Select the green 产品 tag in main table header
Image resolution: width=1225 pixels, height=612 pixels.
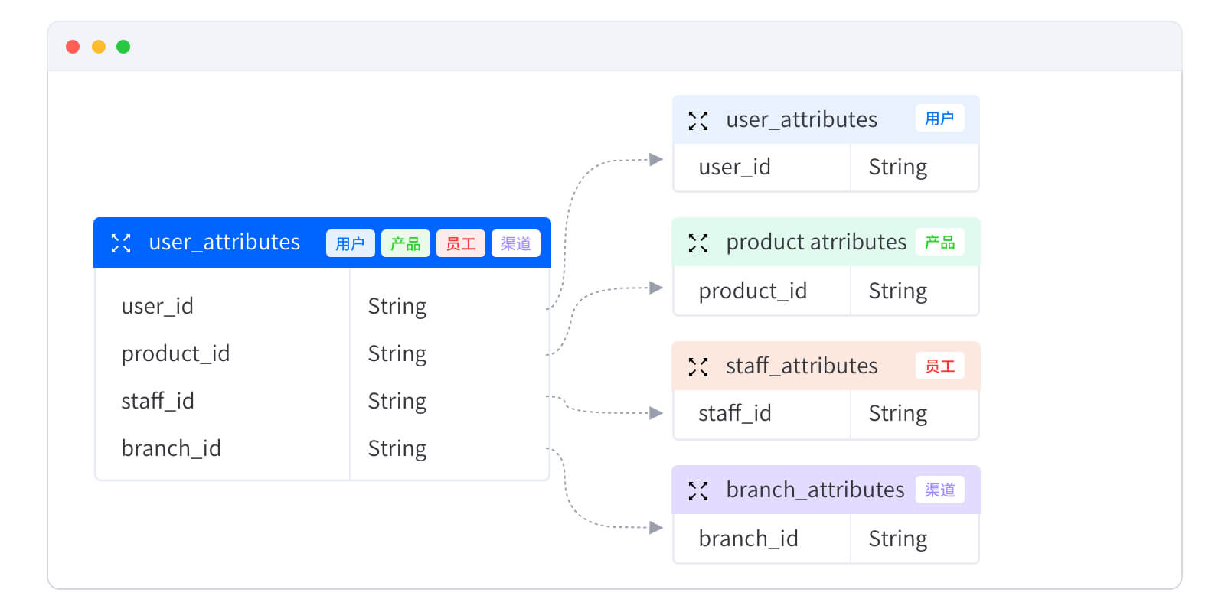pyautogui.click(x=406, y=243)
